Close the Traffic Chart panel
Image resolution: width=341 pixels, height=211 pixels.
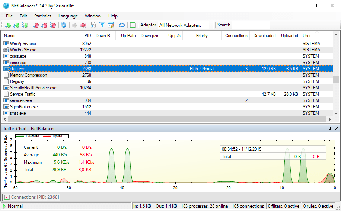[x=337, y=128]
